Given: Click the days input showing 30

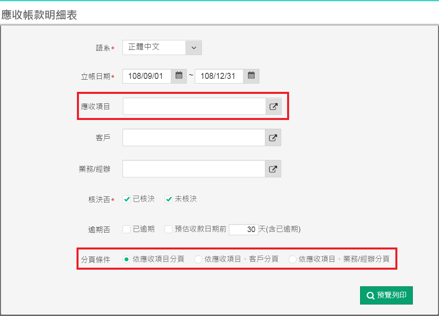Looking at the screenshot, I should tap(243, 230).
